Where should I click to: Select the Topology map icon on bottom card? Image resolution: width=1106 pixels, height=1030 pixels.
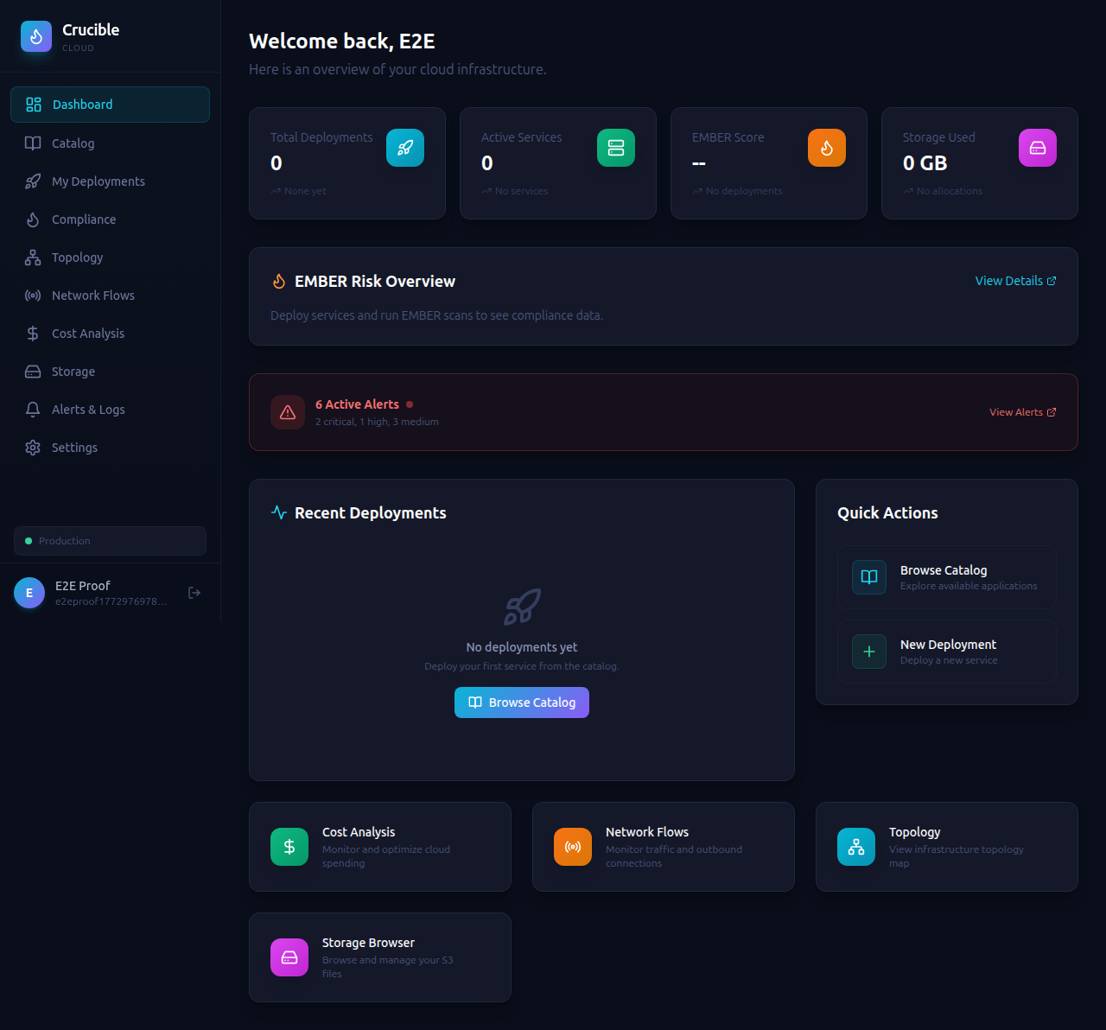pos(855,847)
